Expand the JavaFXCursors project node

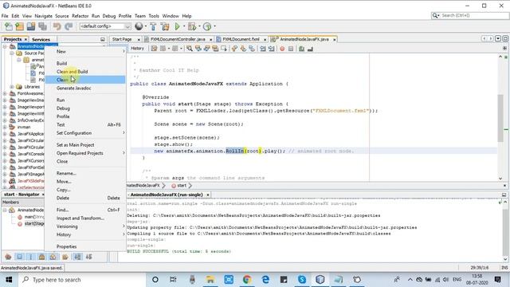tap(5, 161)
